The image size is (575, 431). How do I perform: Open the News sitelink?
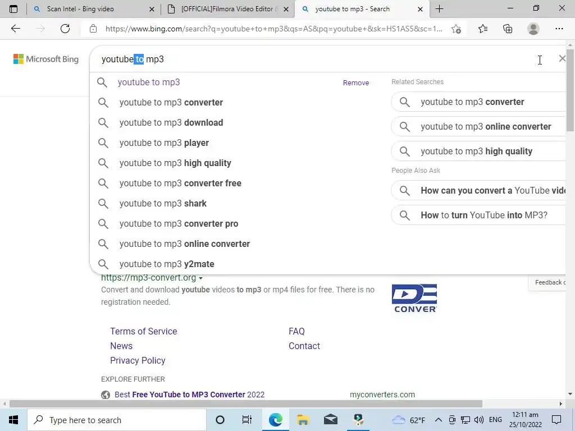[121, 346]
